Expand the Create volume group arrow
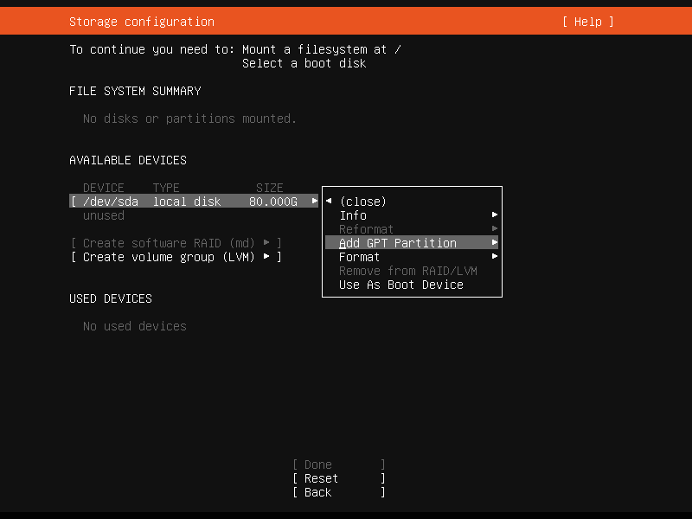Viewport: 692px width, 519px height. click(266, 256)
